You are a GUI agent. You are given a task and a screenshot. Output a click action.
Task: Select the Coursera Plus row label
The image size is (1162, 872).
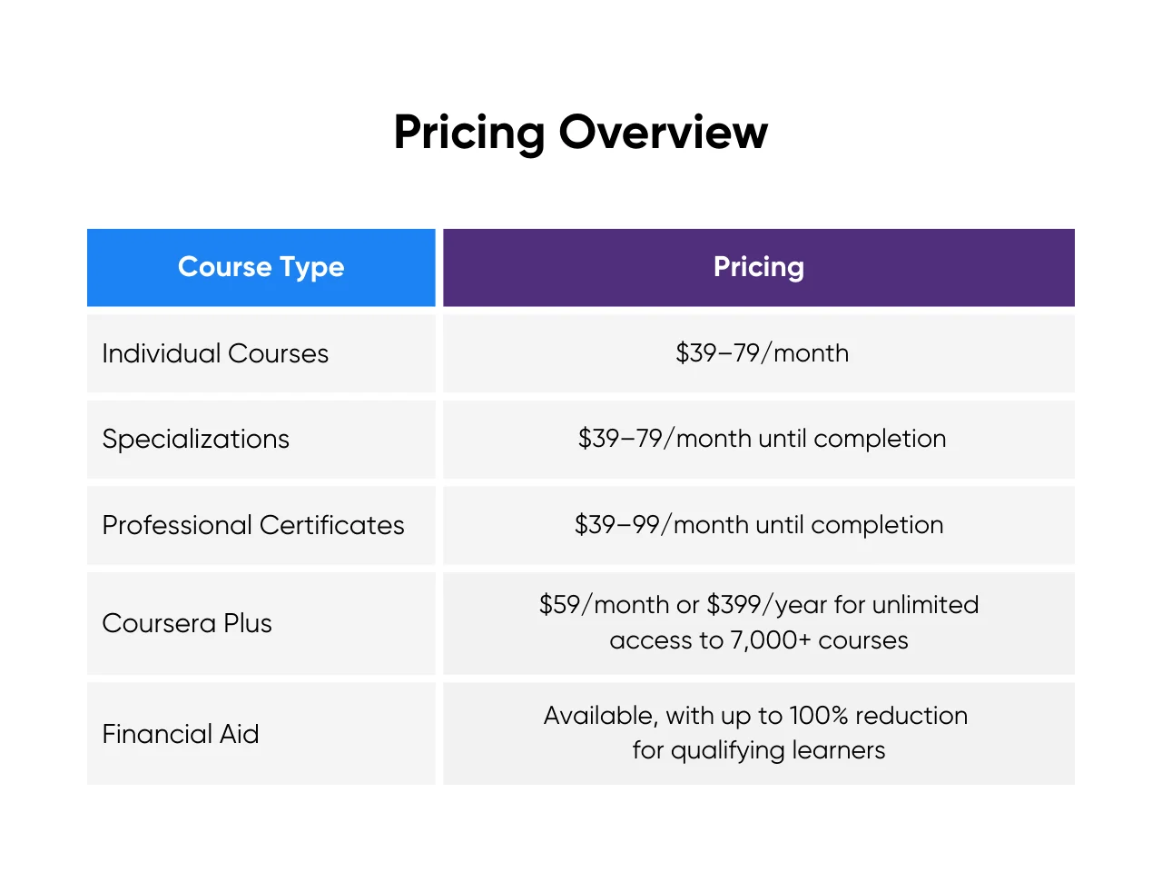pyautogui.click(x=187, y=623)
